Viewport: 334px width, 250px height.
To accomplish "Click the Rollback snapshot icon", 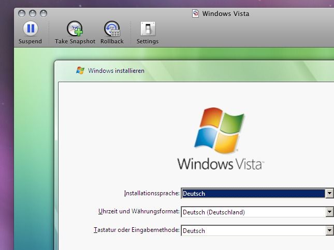I will click(112, 29).
